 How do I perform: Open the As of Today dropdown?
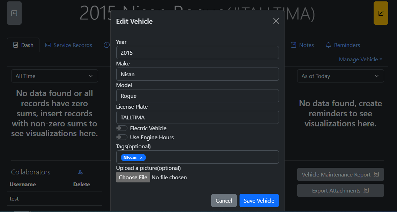point(340,76)
